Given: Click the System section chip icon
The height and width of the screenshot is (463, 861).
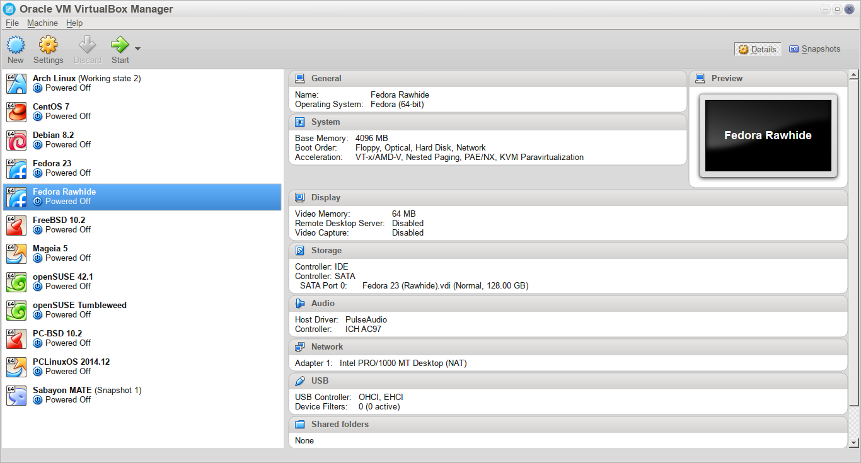Looking at the screenshot, I should point(300,122).
